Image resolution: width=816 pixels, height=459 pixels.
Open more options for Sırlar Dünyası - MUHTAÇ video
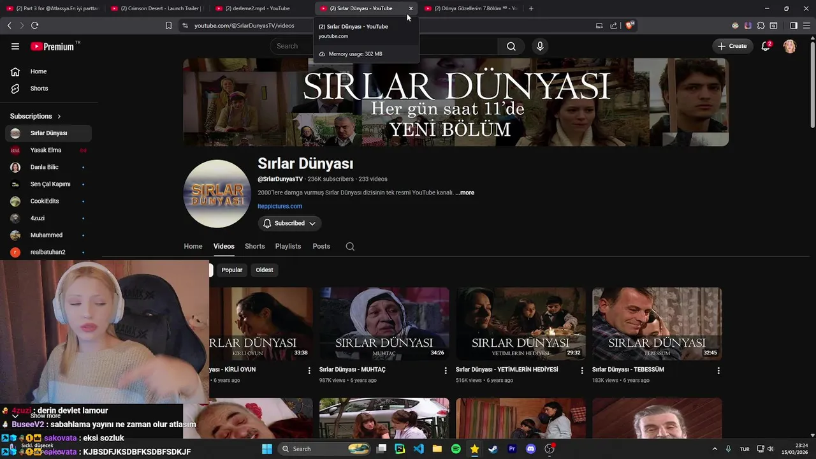[x=446, y=370]
